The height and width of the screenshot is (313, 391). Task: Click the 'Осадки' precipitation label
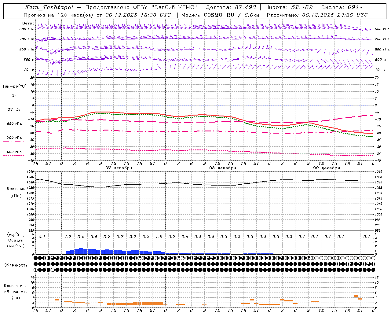(16, 240)
